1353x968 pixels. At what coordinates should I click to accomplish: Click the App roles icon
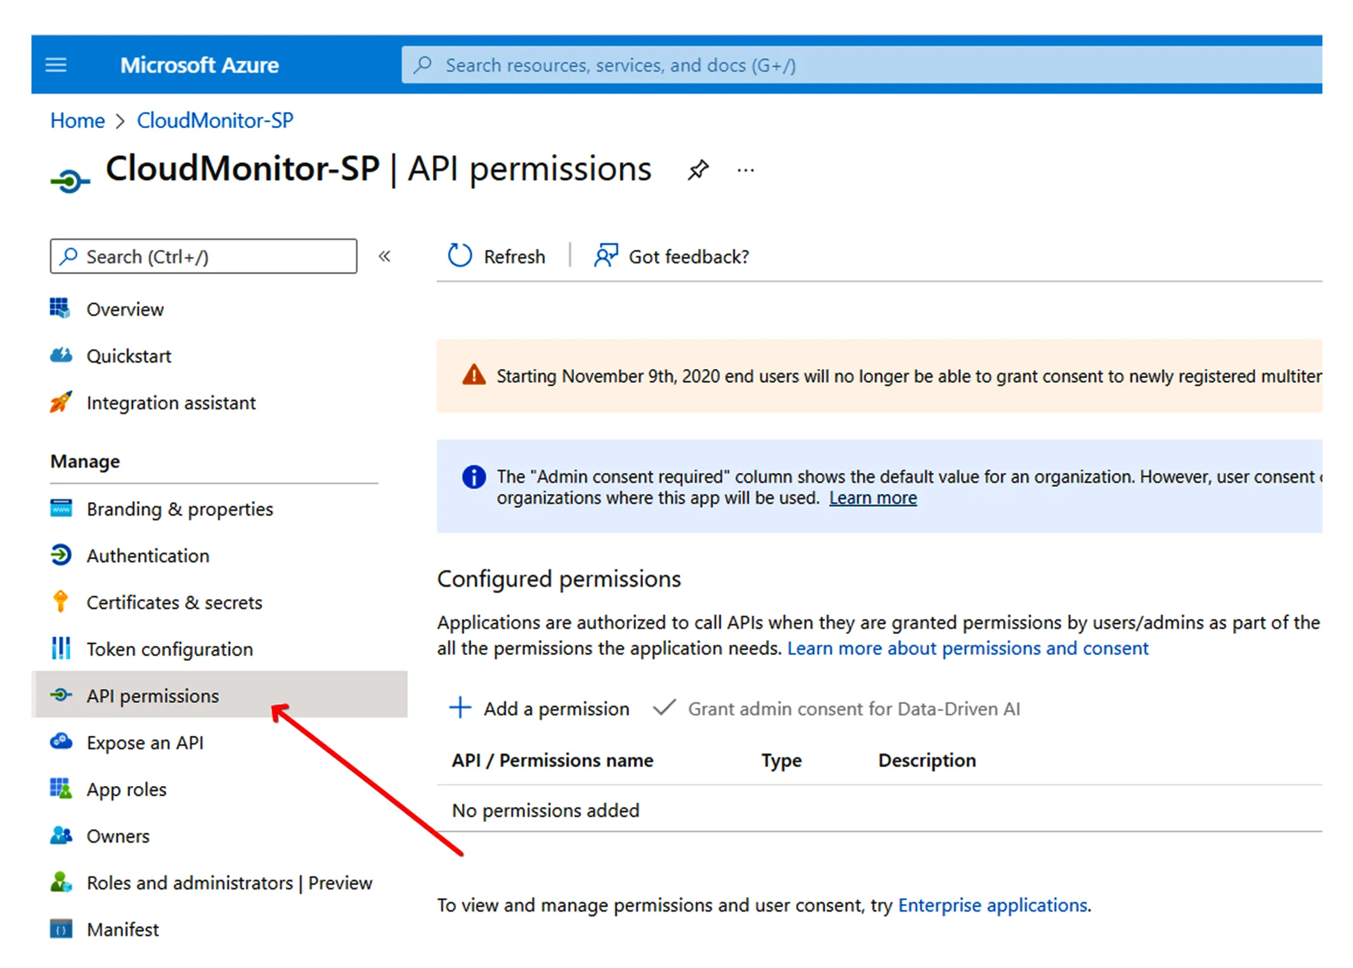pos(61,788)
